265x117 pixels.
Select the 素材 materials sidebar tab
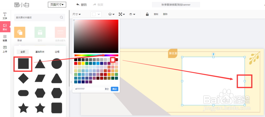(5, 27)
